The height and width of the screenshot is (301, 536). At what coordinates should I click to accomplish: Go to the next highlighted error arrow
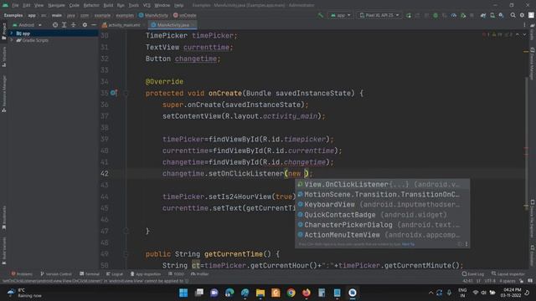[x=524, y=35]
